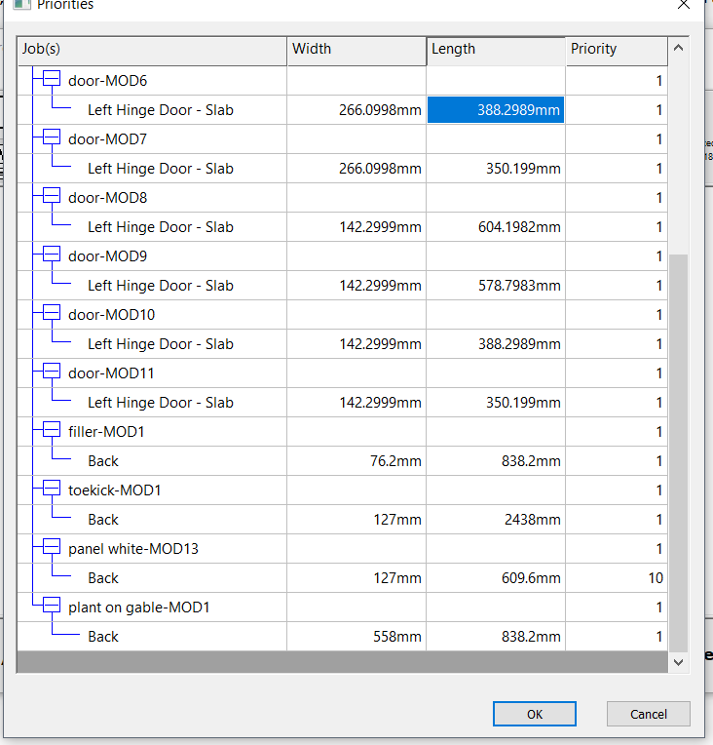Click the Priority column header
The image size is (713, 745).
point(616,49)
